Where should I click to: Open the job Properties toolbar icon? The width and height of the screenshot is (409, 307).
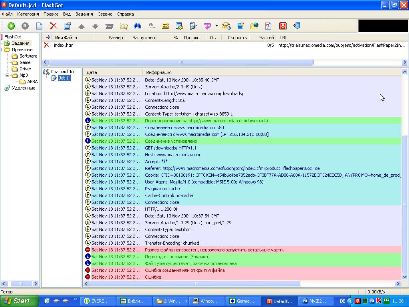67,26
